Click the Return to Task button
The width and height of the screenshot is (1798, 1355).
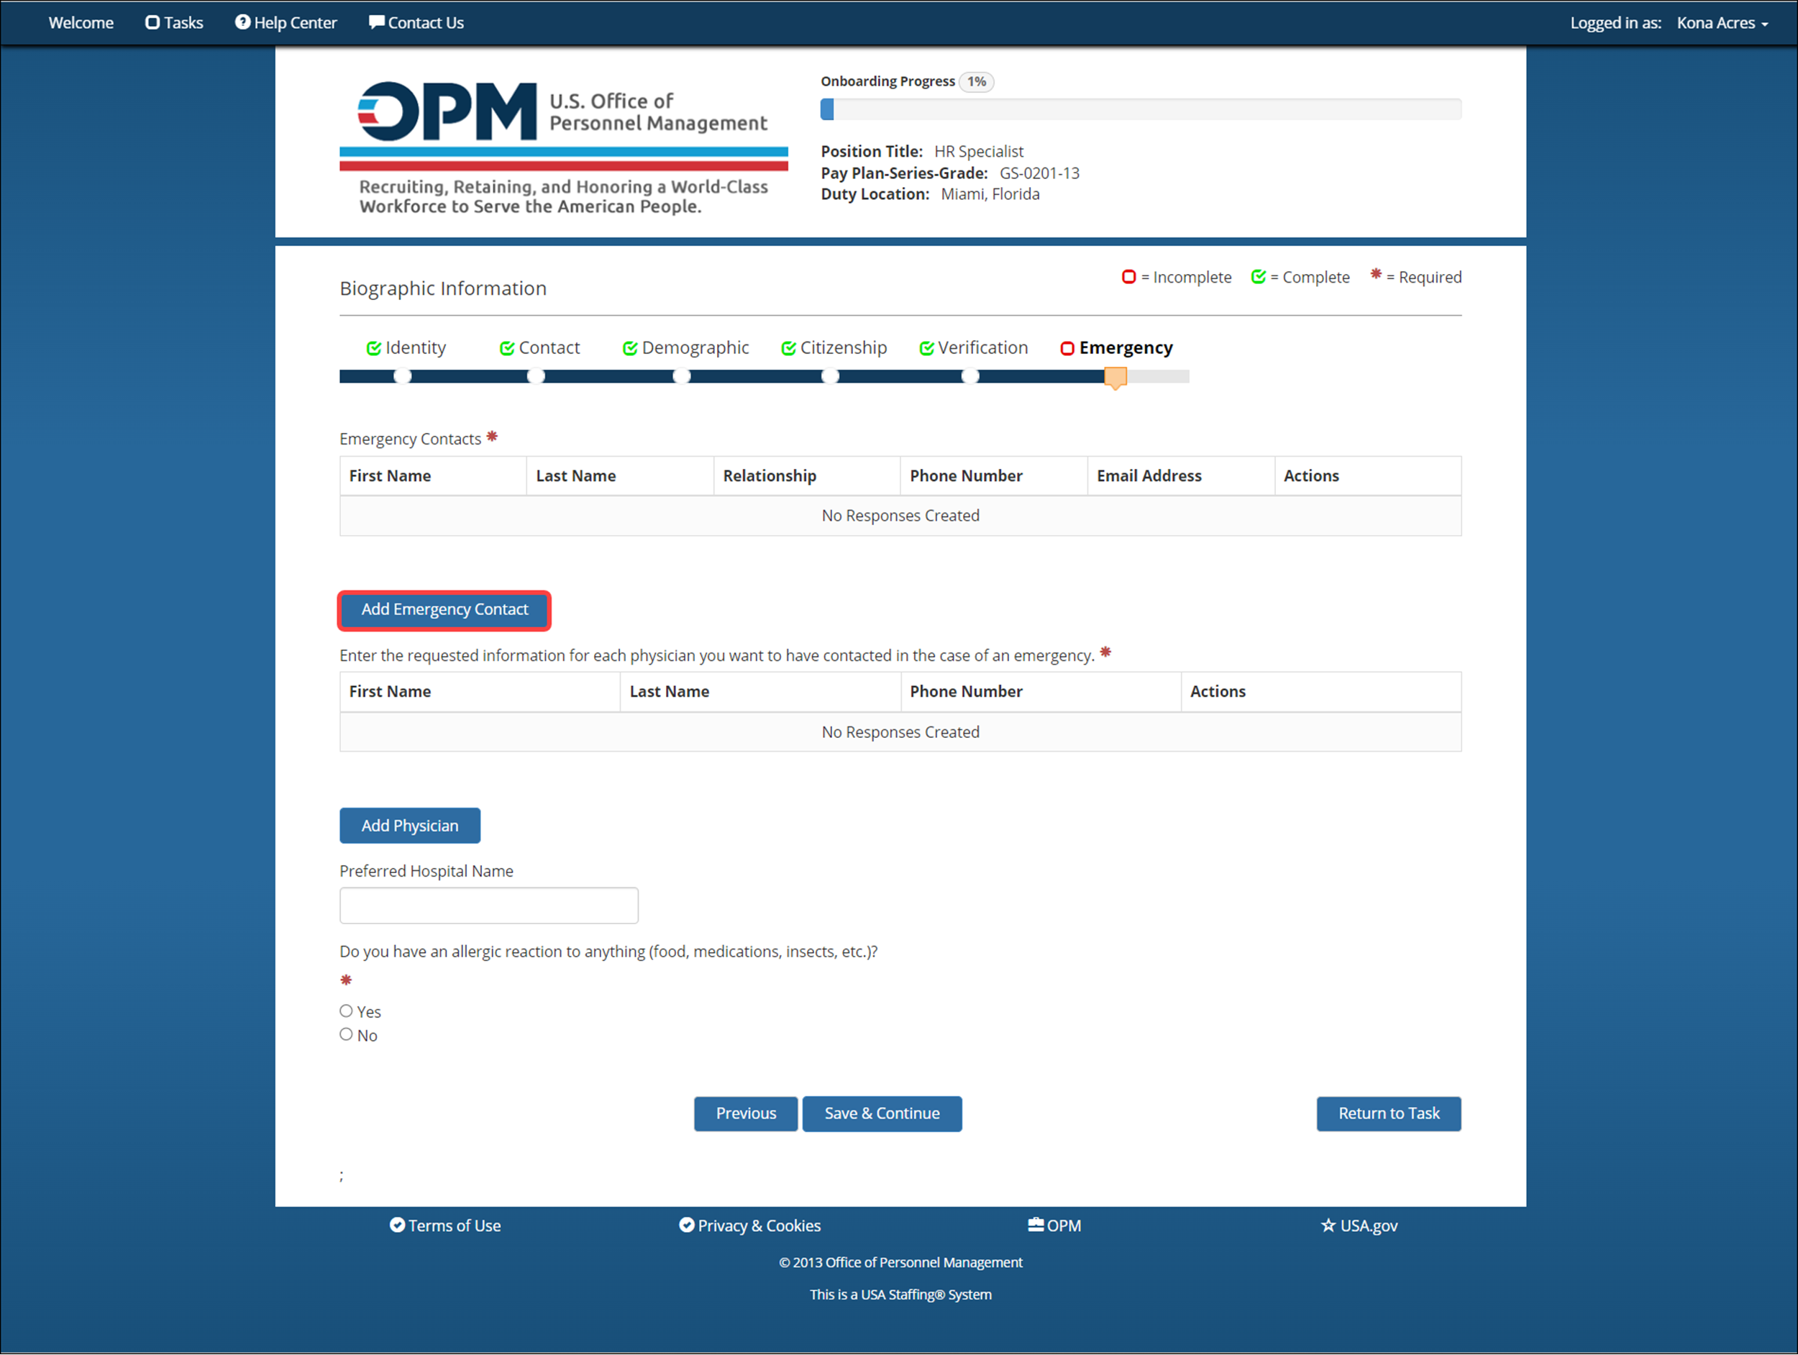(x=1388, y=1113)
